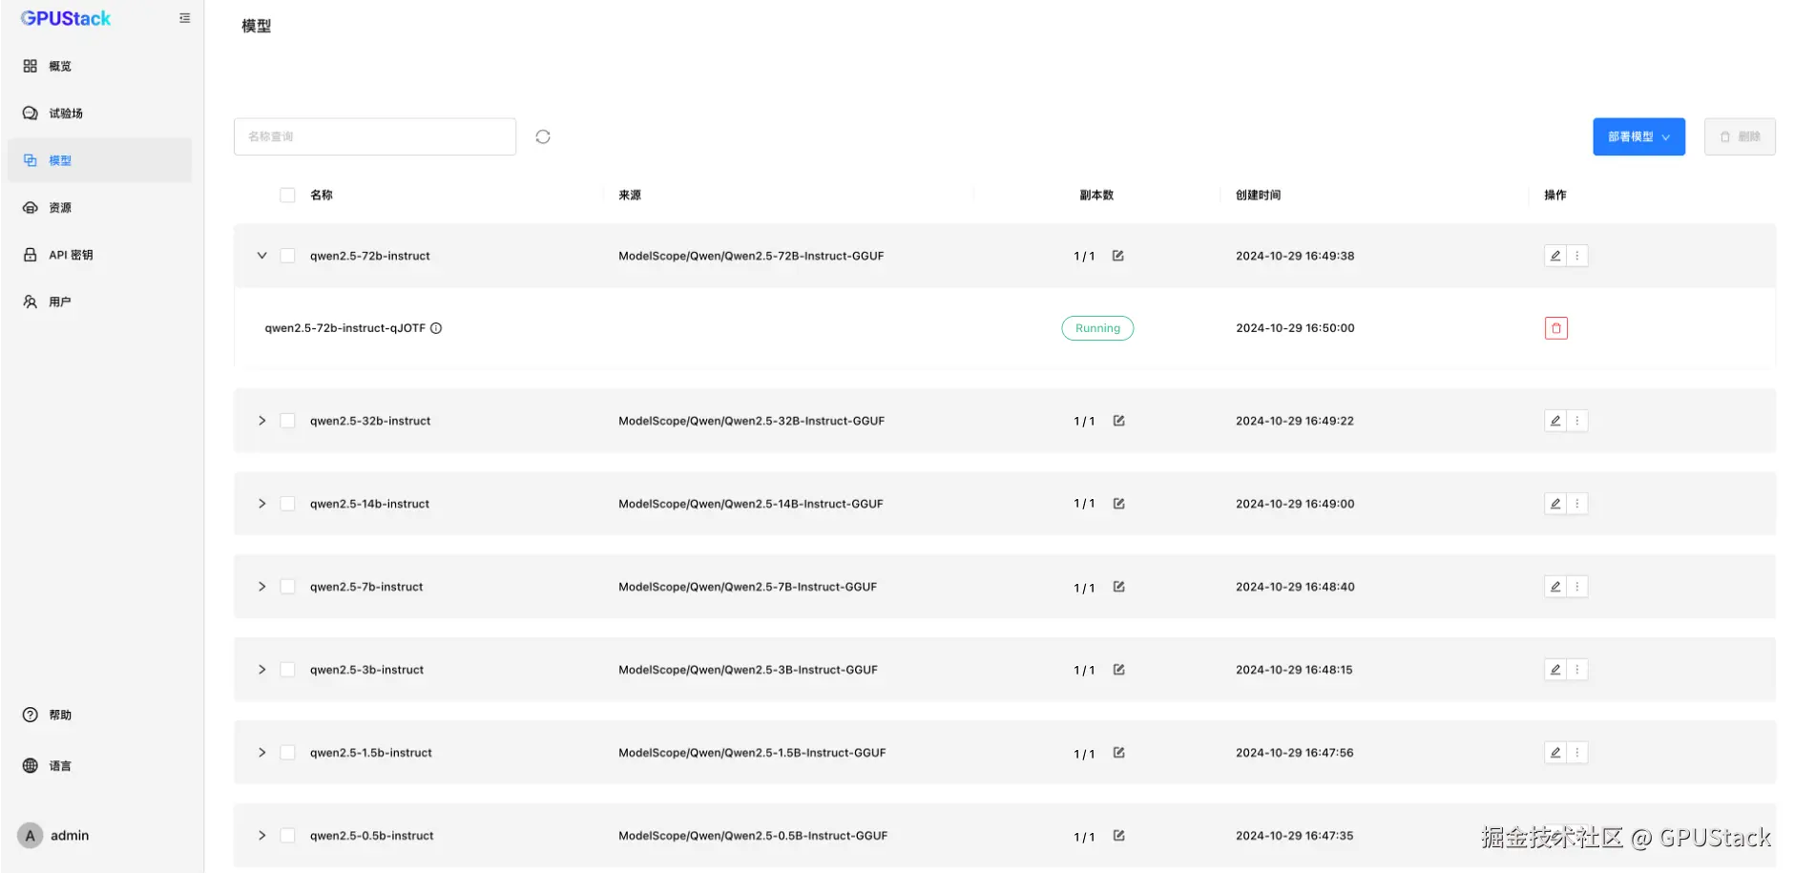
Task: Open more actions for qwen2.5-14b-instruct
Action: point(1577,504)
